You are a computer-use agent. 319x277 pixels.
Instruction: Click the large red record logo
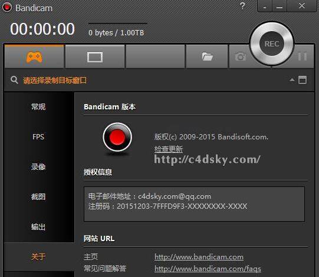[x=117, y=137]
